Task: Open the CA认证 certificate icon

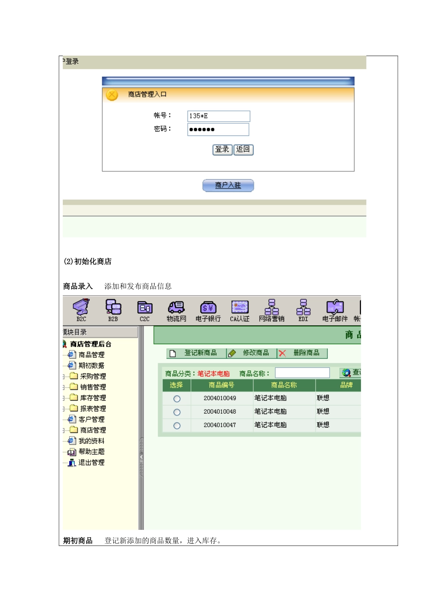Action: point(240,307)
